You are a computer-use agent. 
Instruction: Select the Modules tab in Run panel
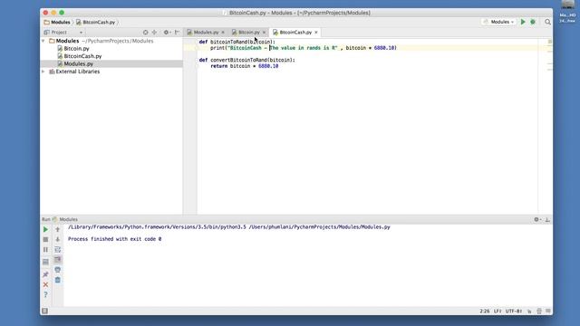(65, 219)
